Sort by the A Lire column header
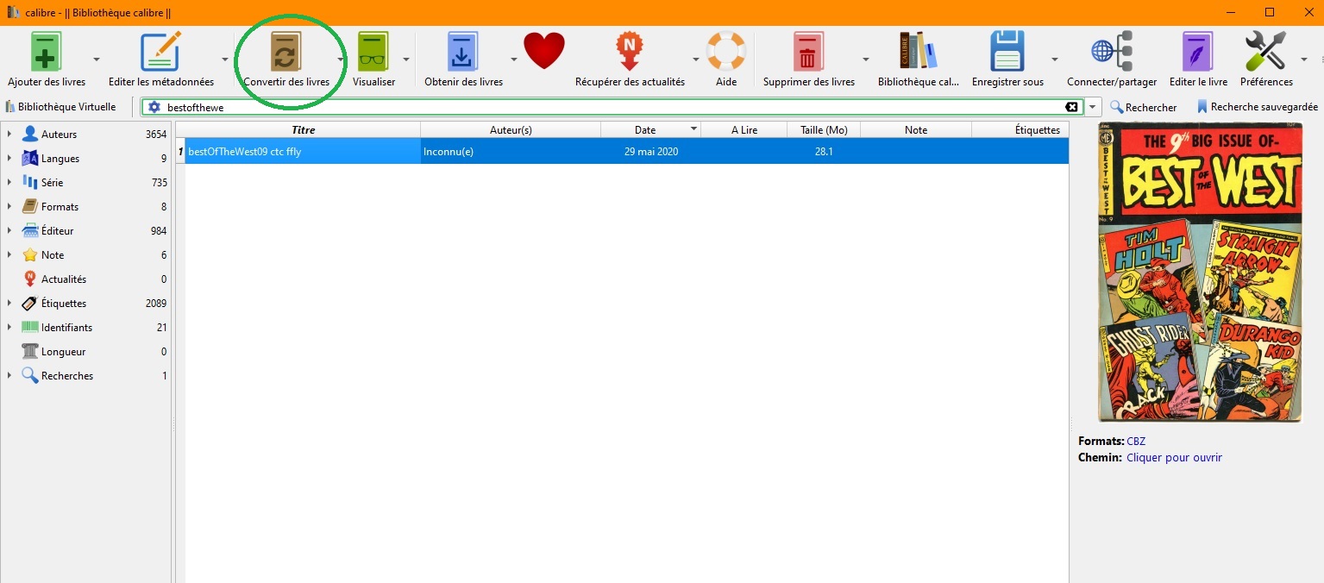The image size is (1324, 583). point(744,130)
